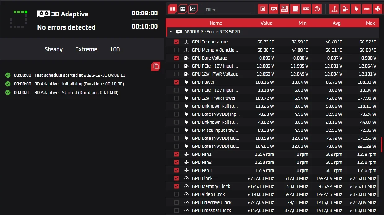The height and width of the screenshot is (215, 384).
Task: Click the No errors detected status
Action: coord(66,27)
